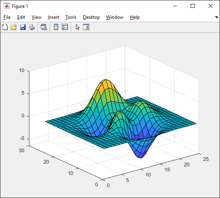
Task: Click the axis tick label 25
Action: [206, 159]
